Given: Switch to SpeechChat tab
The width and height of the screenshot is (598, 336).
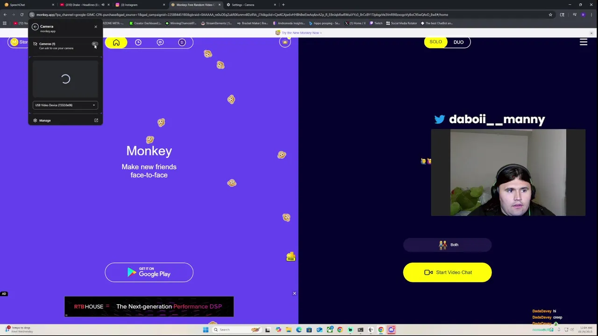Looking at the screenshot, I should click(x=28, y=5).
